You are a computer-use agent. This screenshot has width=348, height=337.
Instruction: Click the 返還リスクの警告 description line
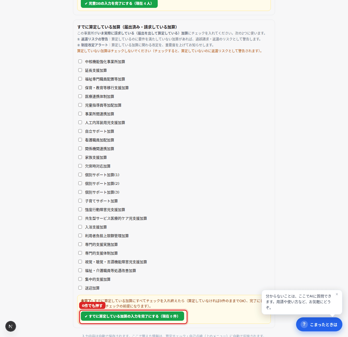tap(170, 39)
